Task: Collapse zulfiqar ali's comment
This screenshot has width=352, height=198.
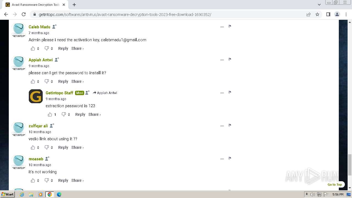Action: pyautogui.click(x=222, y=126)
